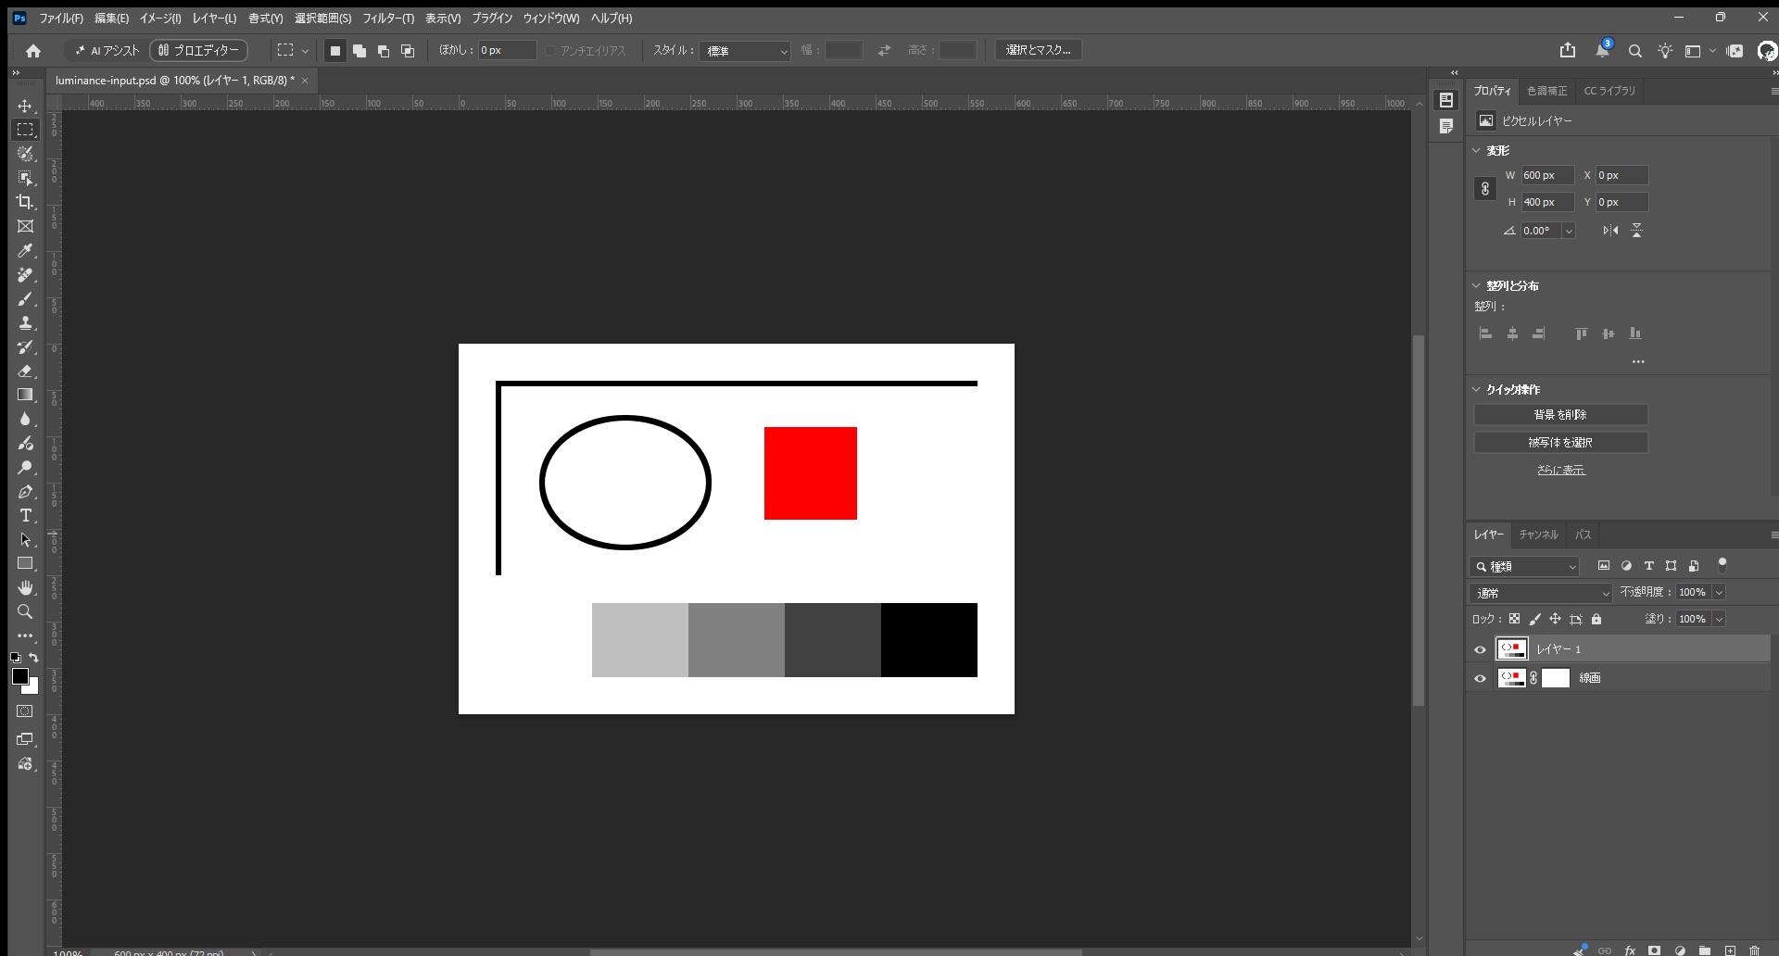Open the Share icon at top right

[1568, 50]
